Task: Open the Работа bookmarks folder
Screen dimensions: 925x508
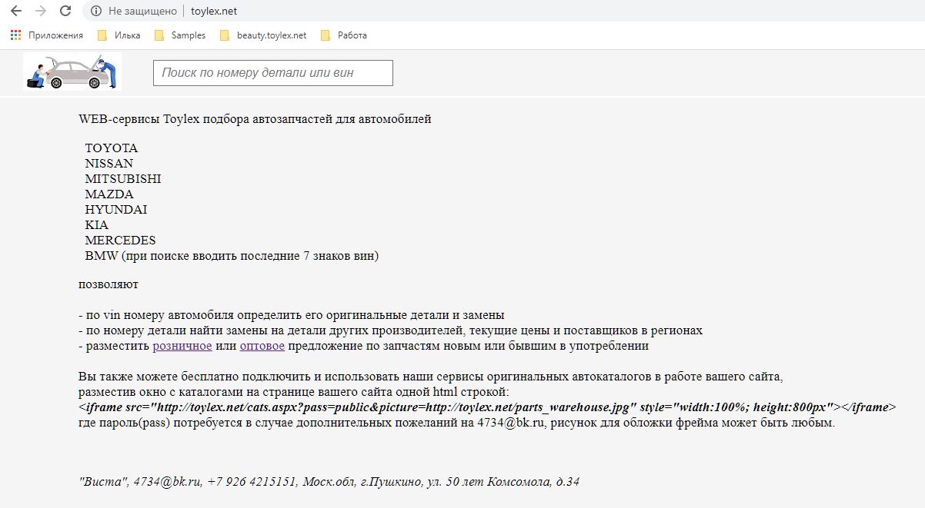Action: point(343,35)
